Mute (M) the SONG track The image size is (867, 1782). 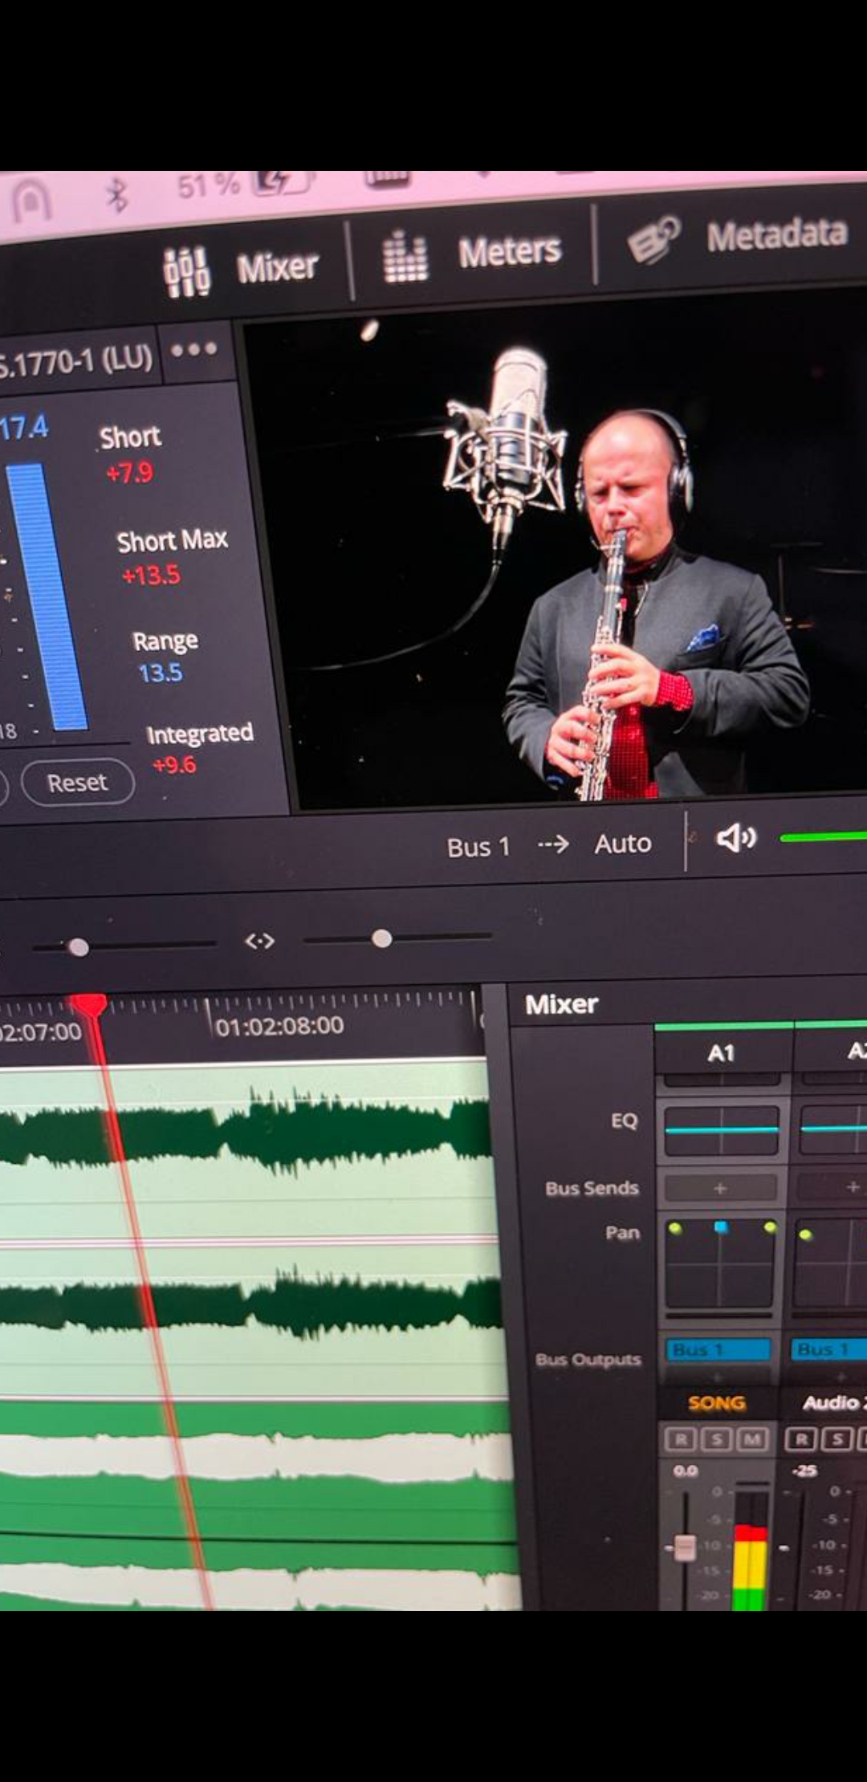[752, 1439]
